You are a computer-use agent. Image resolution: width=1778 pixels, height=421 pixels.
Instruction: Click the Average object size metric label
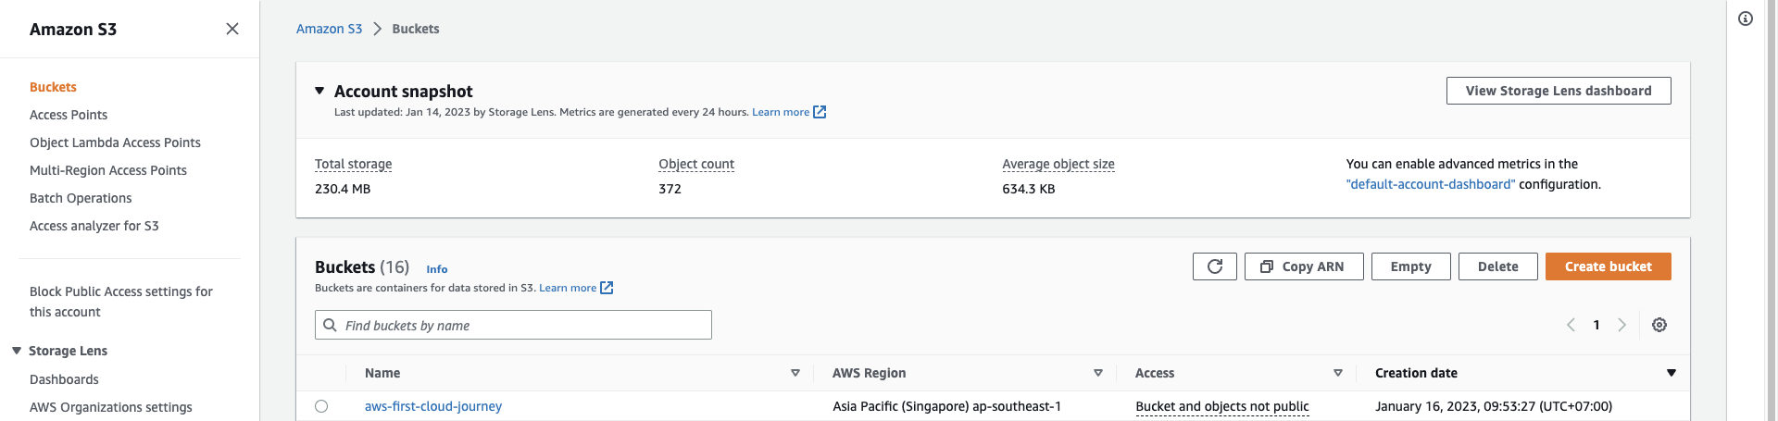[x=1058, y=164]
